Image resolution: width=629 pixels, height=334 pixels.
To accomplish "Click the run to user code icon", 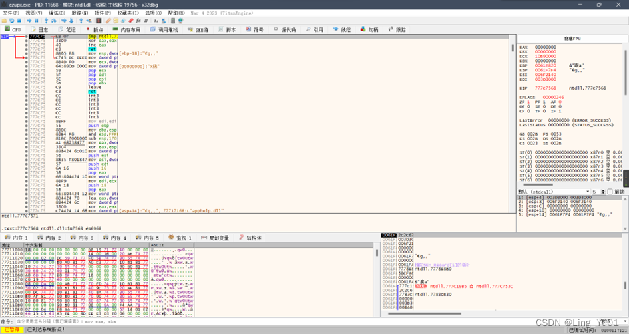I will [x=89, y=21].
